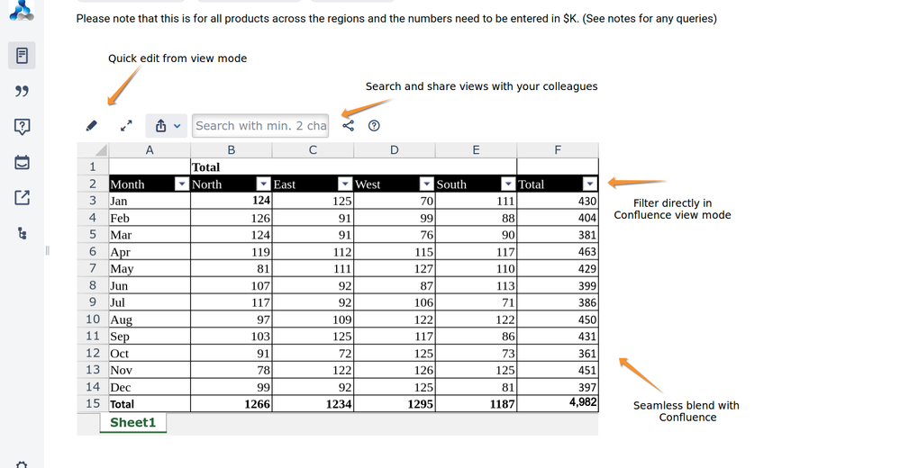
Task: Select Jul South value 71
Action: pyautogui.click(x=476, y=302)
